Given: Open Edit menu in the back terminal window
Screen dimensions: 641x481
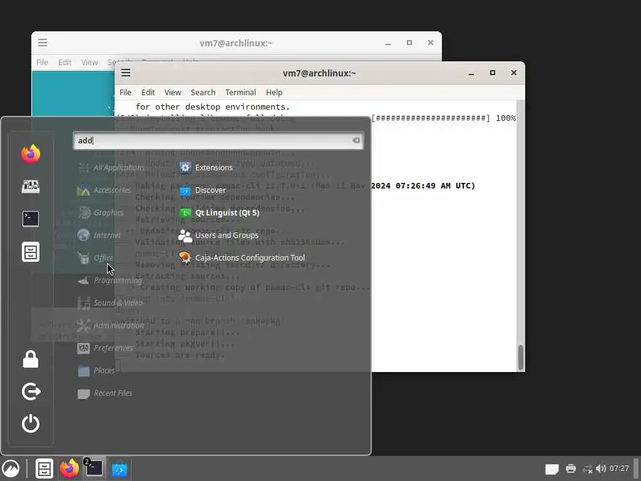Looking at the screenshot, I should click(x=64, y=62).
